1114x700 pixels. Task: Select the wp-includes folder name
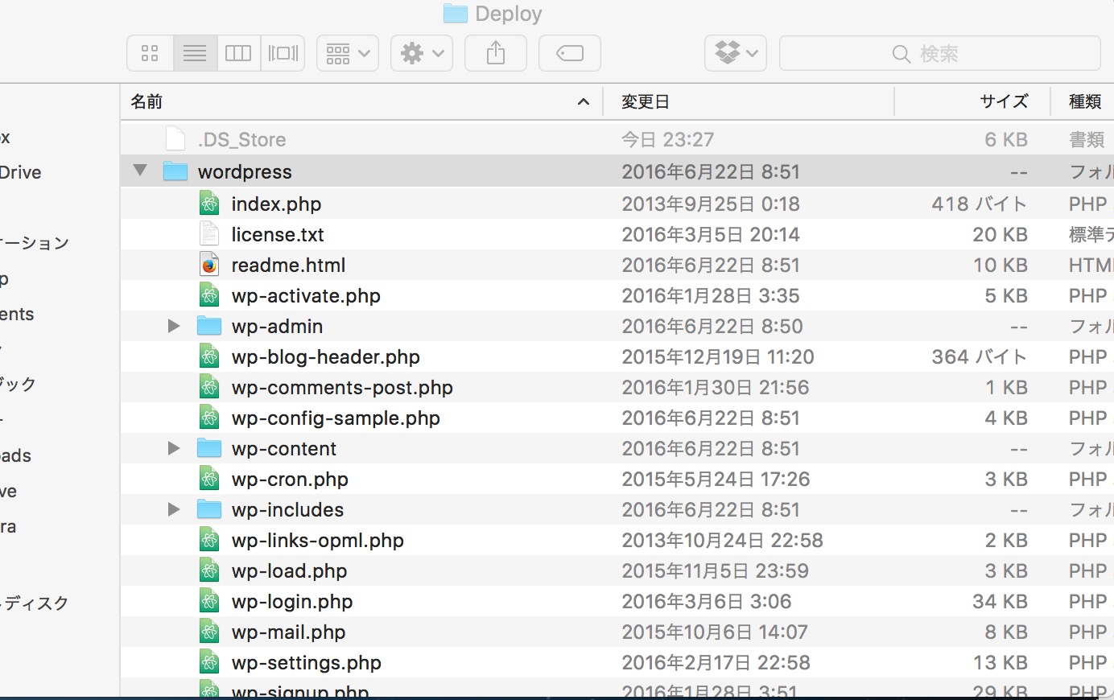pyautogui.click(x=287, y=510)
